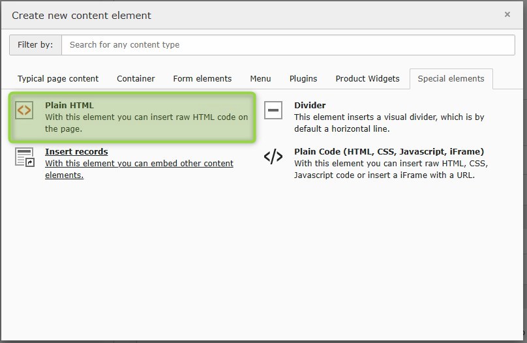
Task: Click the 'embed other content elements' description link
Action: click(x=139, y=164)
